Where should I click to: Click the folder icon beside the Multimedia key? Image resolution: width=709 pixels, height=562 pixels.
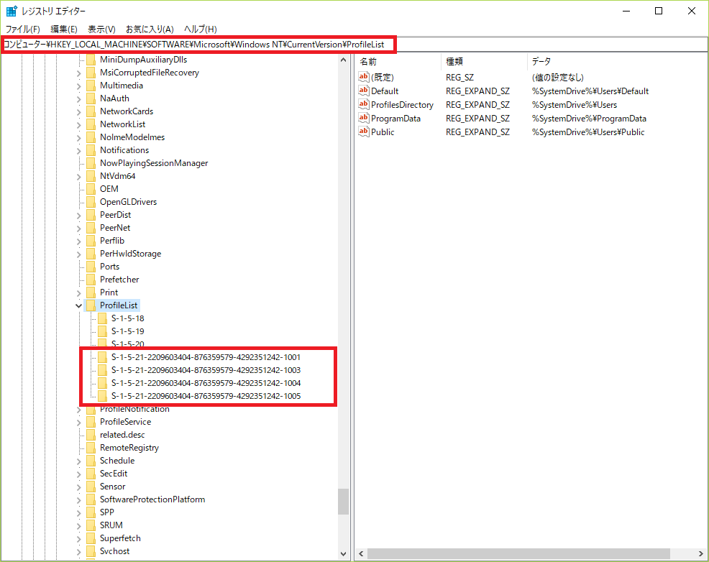91,86
